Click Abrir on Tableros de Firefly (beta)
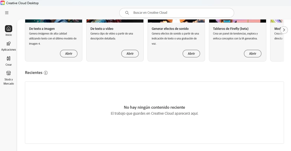This screenshot has width=291, height=151. pos(253,53)
